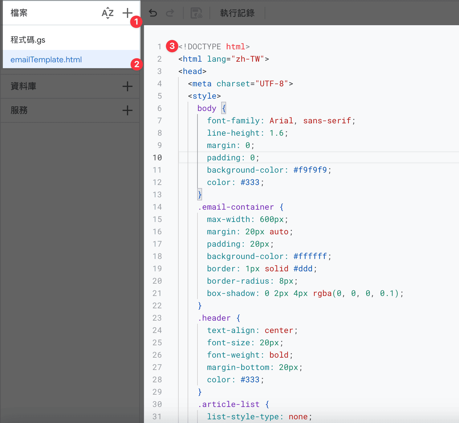Click the red badge numbered 2
The image size is (459, 423).
point(137,65)
